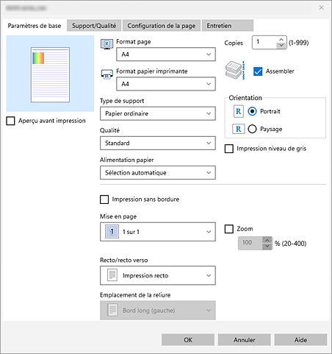Decrease Zoom percent with down arrow
This screenshot has width=332, height=354.
[267, 246]
